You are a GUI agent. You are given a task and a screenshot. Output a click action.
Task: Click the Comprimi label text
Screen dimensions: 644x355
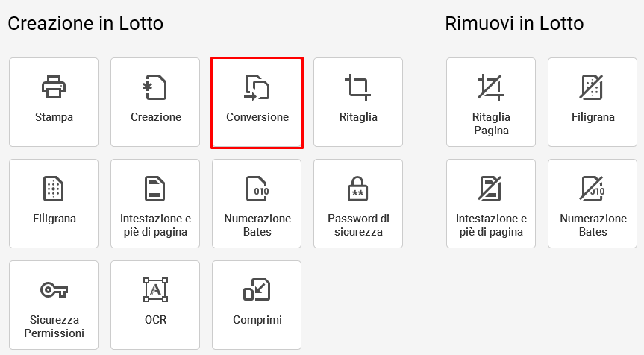pyautogui.click(x=257, y=320)
